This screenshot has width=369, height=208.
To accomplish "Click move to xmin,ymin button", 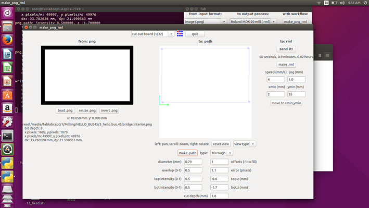I will tap(286, 103).
